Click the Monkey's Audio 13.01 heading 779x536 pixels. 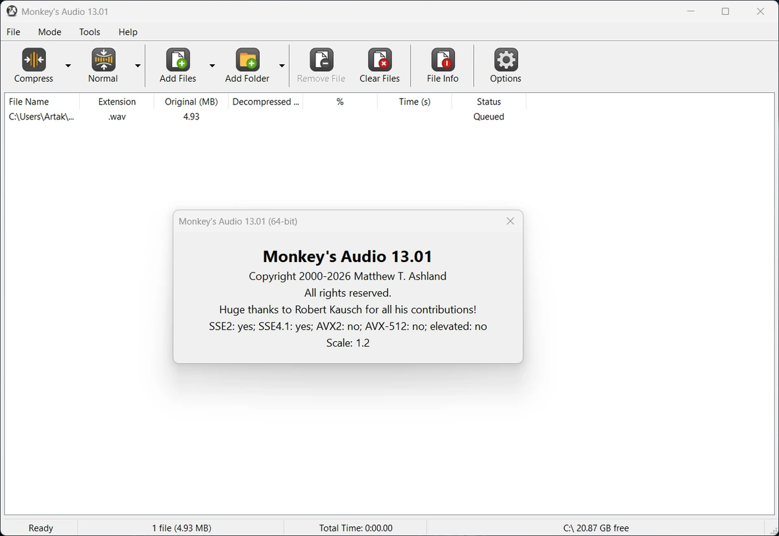[348, 256]
